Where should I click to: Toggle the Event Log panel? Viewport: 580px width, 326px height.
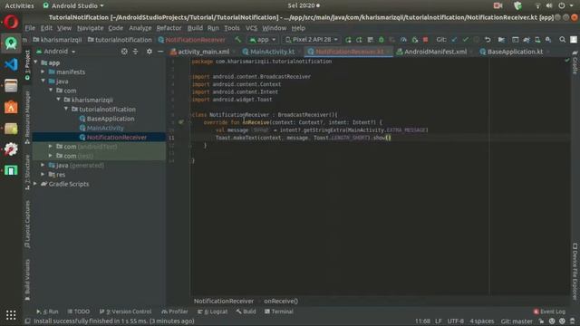point(549,312)
